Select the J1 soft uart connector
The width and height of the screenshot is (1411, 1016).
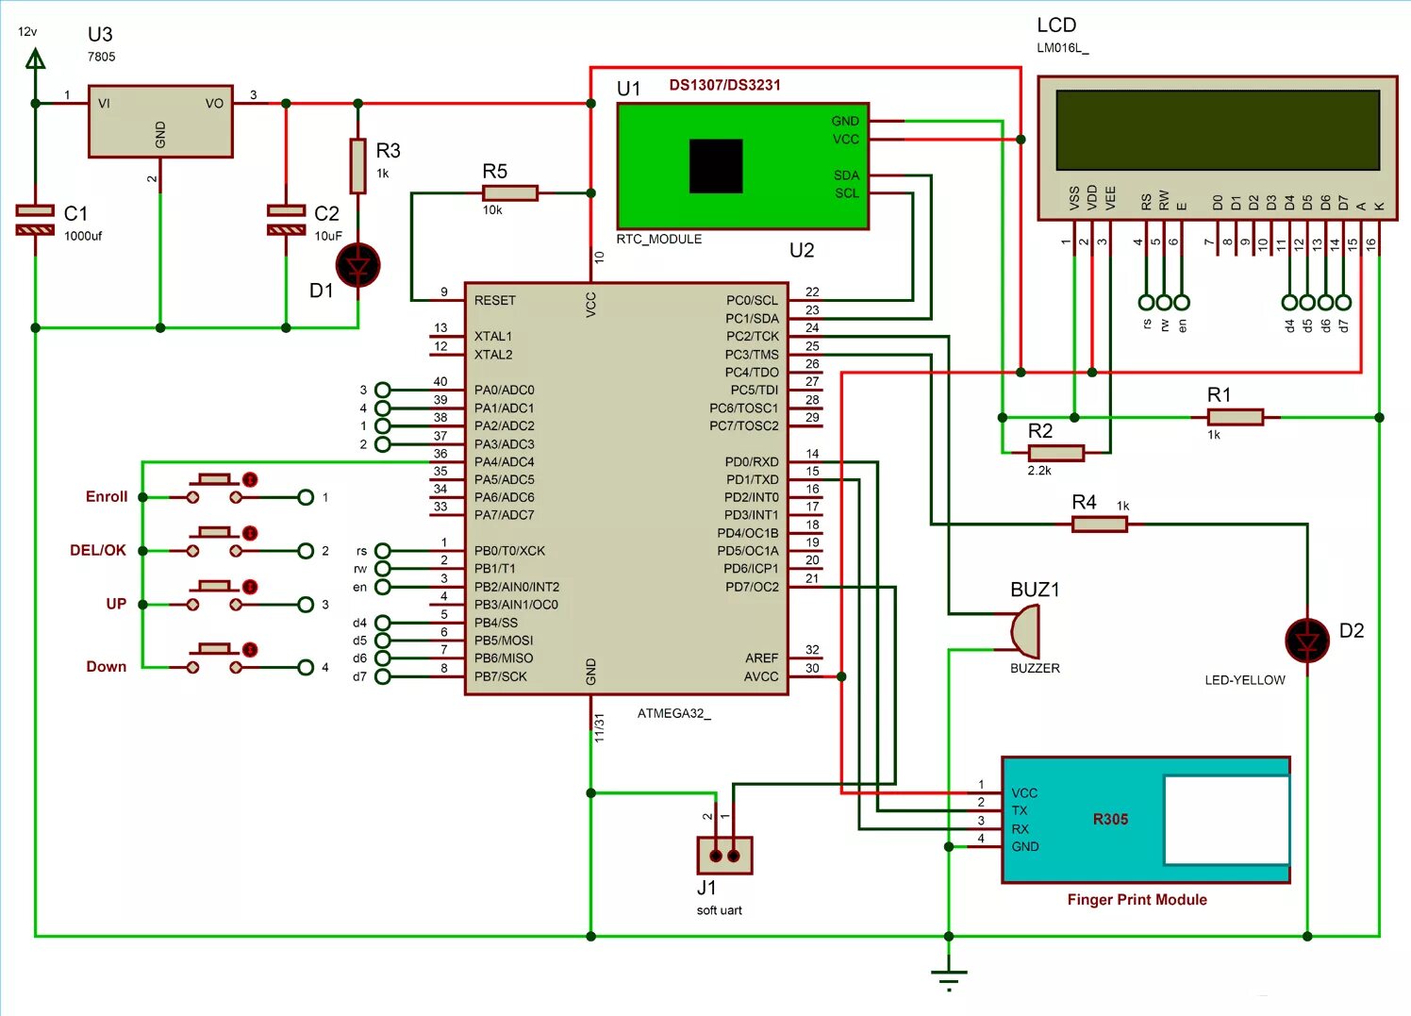tap(724, 855)
